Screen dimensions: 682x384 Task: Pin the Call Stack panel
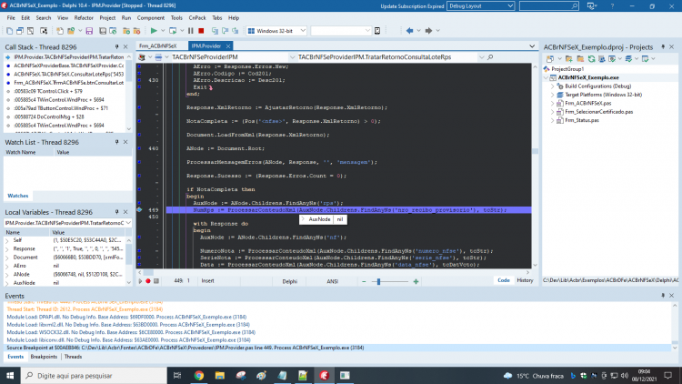116,46
